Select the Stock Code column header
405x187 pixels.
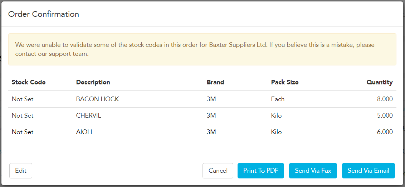(29, 82)
